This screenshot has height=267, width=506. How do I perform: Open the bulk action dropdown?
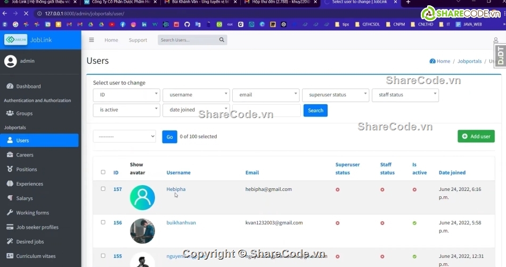tap(125, 136)
